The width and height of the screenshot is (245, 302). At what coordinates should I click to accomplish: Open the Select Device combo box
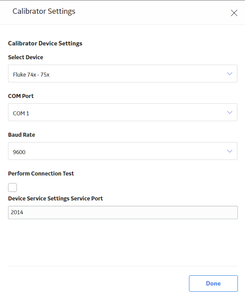pos(123,73)
